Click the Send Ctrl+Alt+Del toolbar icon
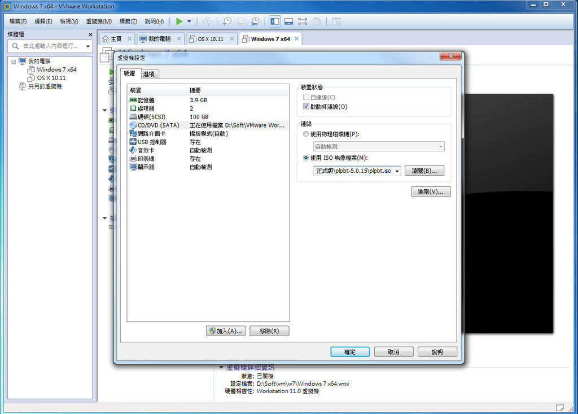Screen dimensions: 578x414 click(207, 21)
